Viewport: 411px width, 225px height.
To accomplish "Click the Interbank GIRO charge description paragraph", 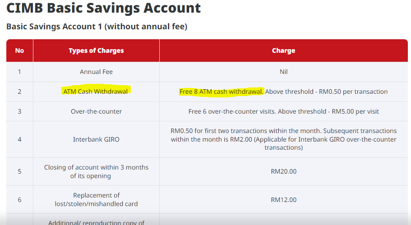I will coord(283,139).
